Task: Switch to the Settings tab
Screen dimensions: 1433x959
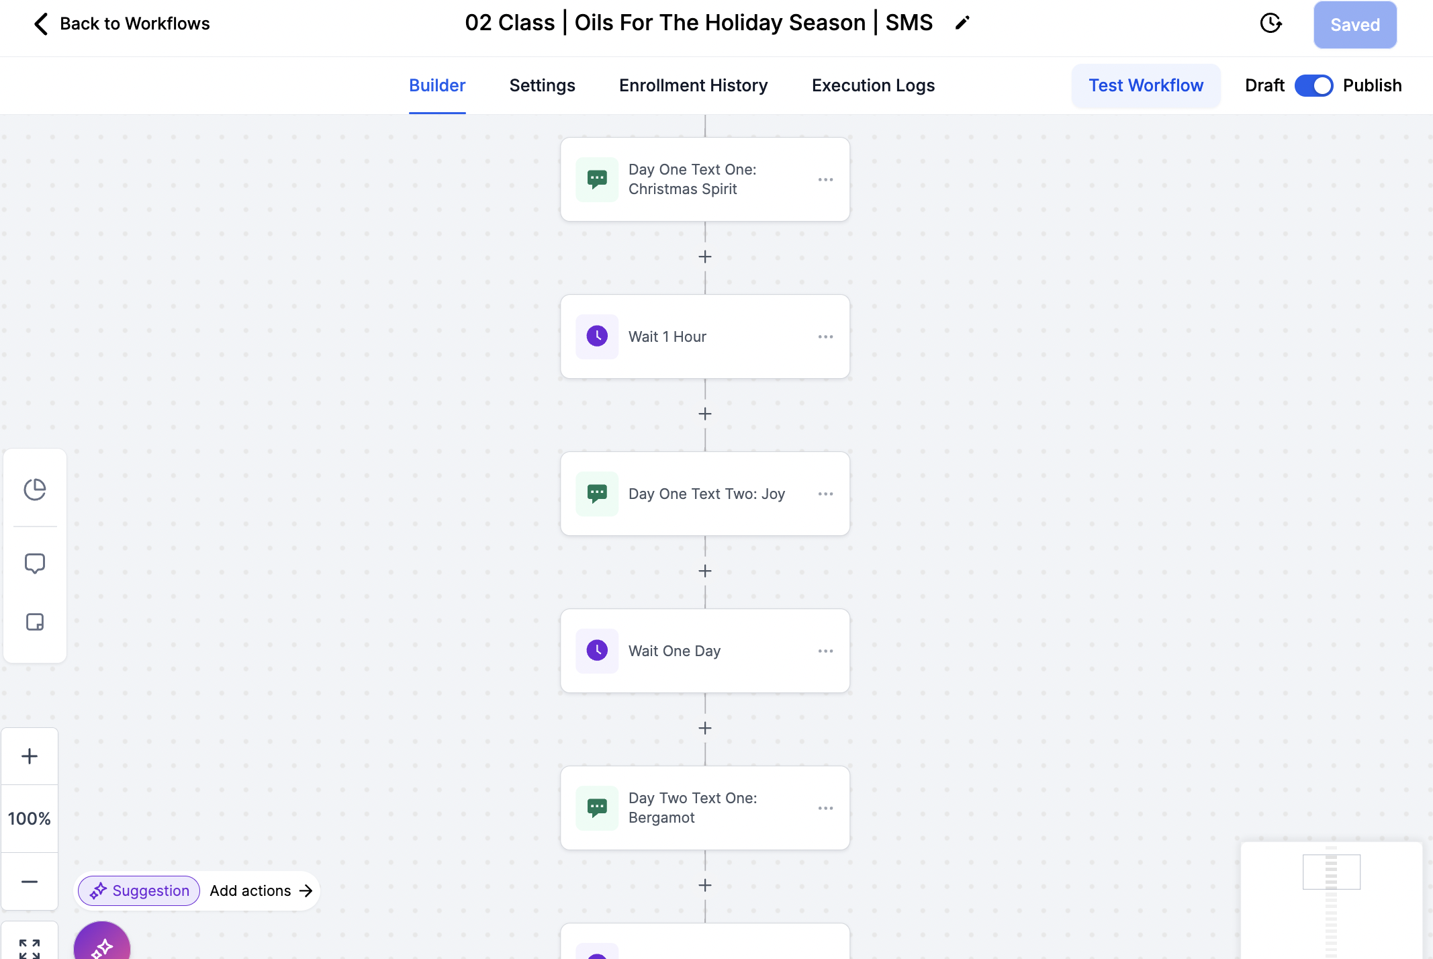Action: pos(542,85)
